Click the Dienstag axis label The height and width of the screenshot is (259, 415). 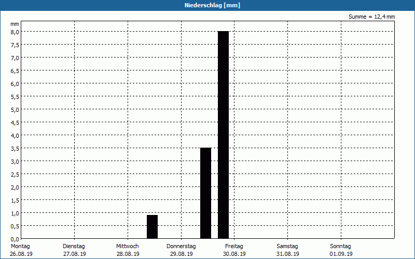(74, 246)
